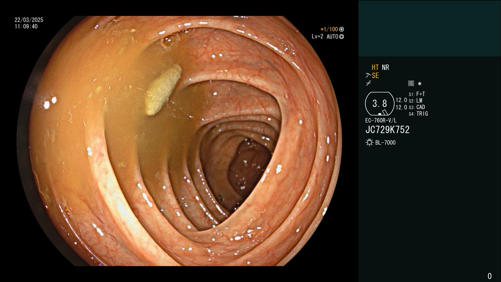This screenshot has width=501, height=282.
Task: Click the asterisk next to the sliders icon
Action: [420, 84]
